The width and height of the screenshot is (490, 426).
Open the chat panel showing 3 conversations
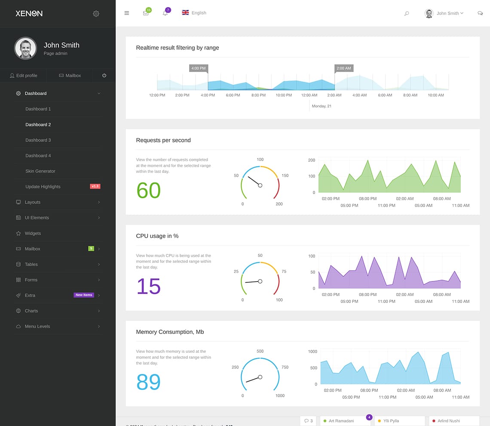tap(308, 421)
